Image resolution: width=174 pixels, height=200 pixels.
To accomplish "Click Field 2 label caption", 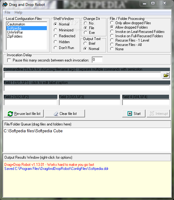I will click(30, 97).
